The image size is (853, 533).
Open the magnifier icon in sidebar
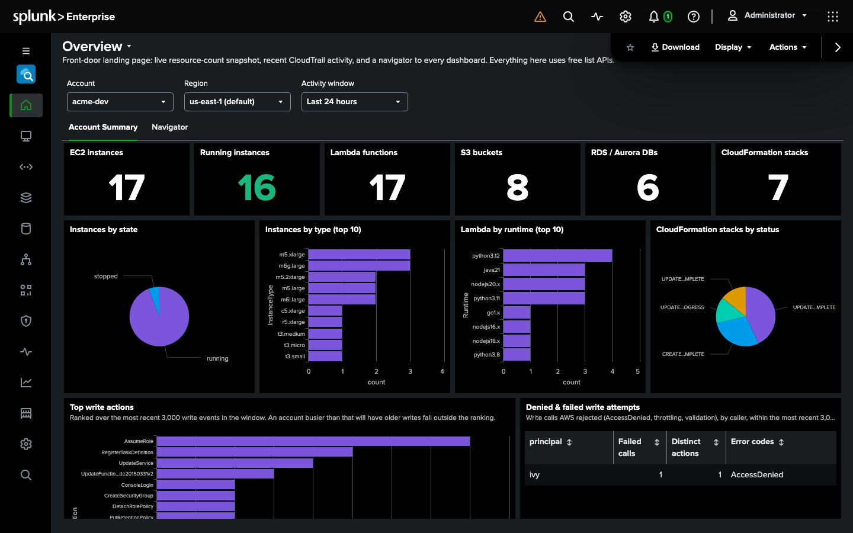[x=26, y=475]
